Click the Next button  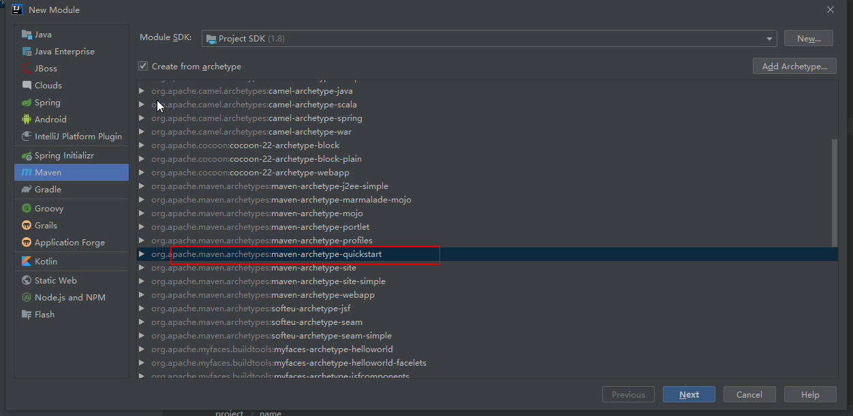pyautogui.click(x=689, y=395)
